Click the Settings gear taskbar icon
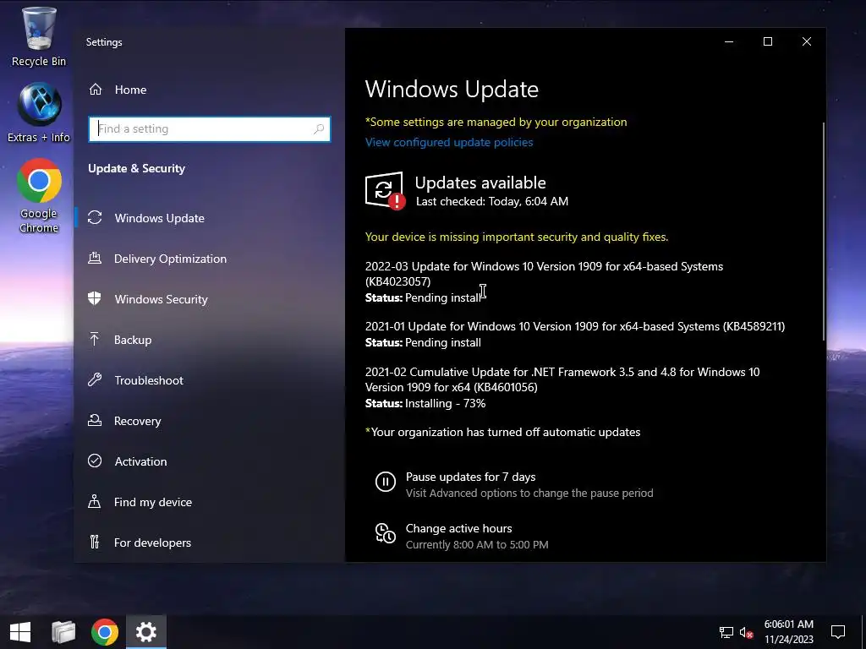866x649 pixels. tap(146, 632)
